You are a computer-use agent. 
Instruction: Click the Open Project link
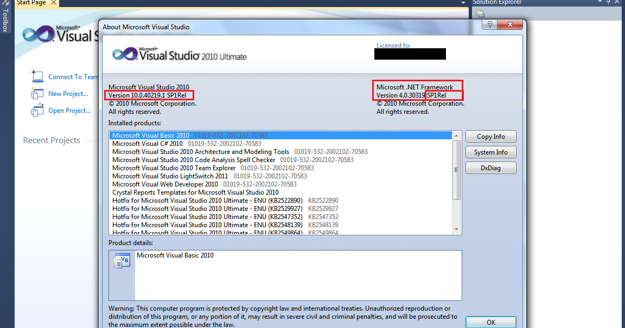pos(69,111)
